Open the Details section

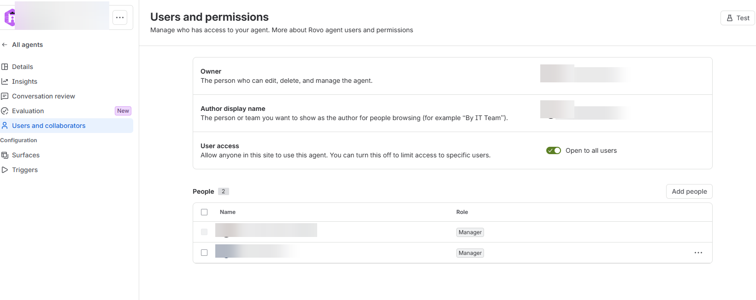66,67
